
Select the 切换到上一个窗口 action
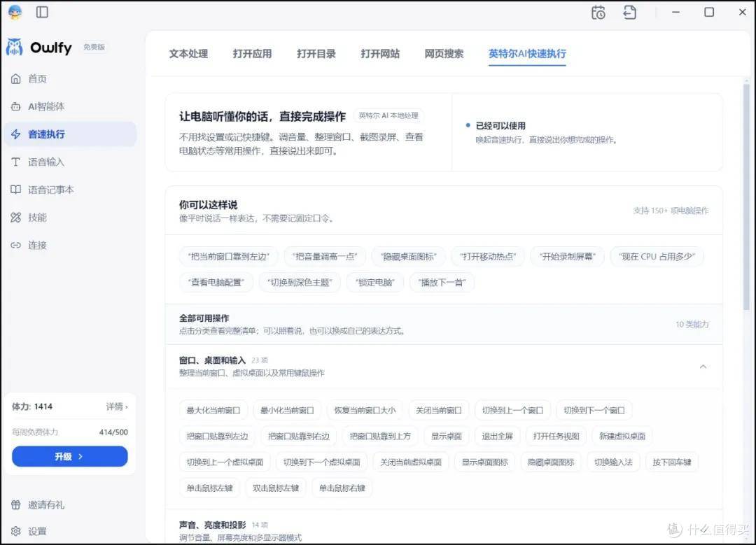pyautogui.click(x=512, y=410)
